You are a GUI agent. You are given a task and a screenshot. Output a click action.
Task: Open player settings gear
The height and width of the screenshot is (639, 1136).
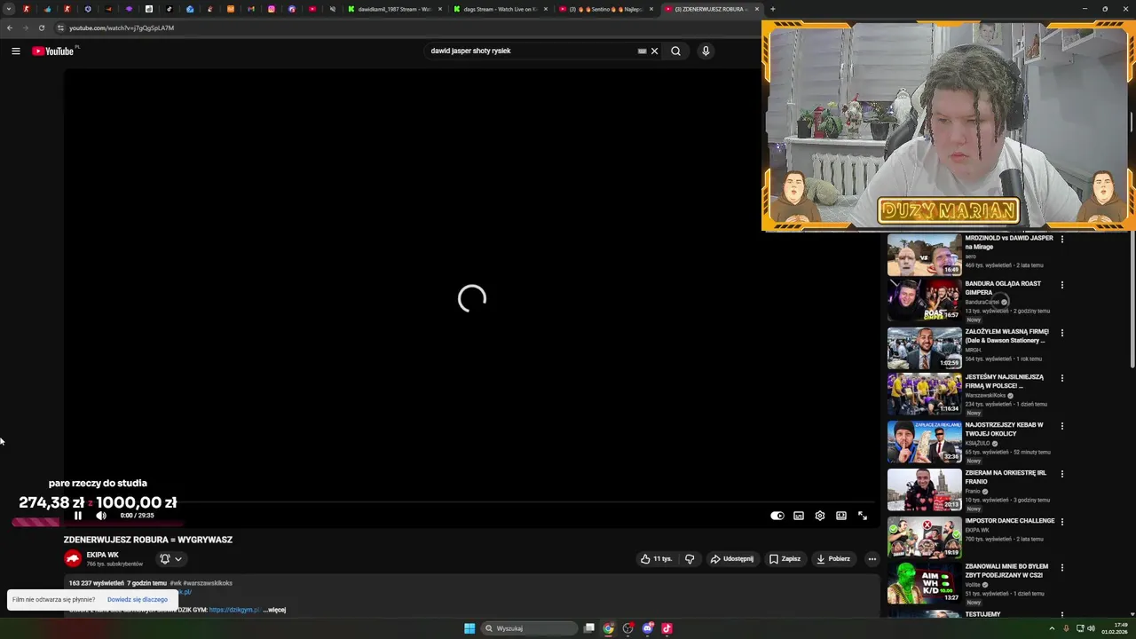coord(820,516)
